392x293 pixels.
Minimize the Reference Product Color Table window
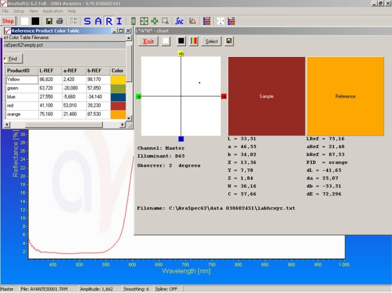tap(114, 31)
